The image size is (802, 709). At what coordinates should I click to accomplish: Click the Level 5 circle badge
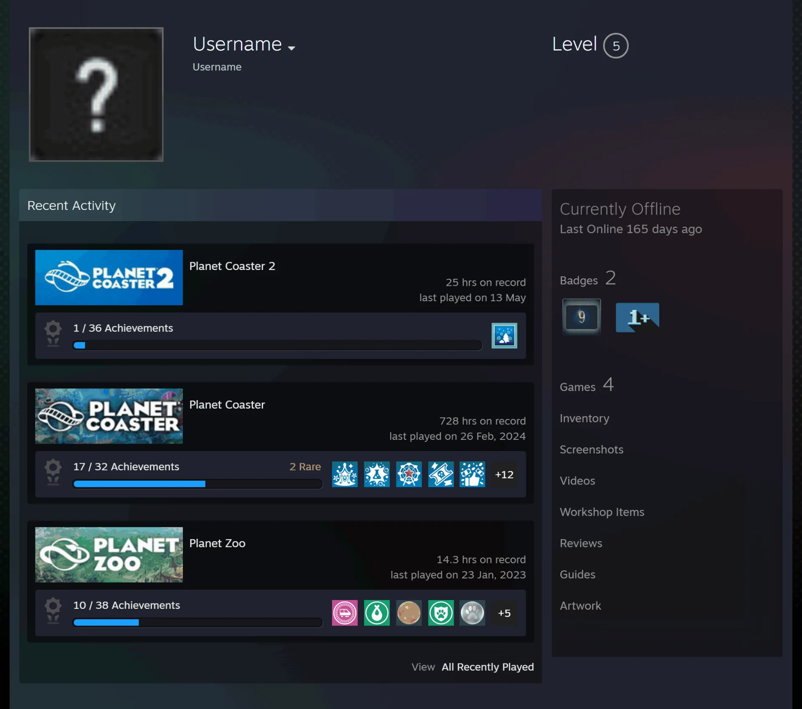click(616, 45)
